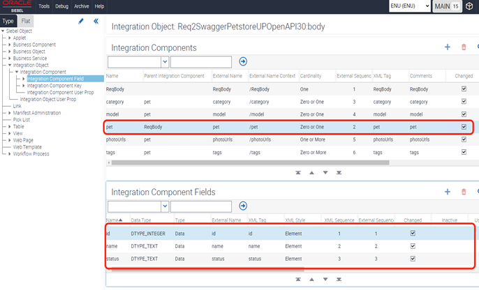The image size is (479, 290).
Task: Go to next record in Integration Component Fields
Action: click(325, 280)
